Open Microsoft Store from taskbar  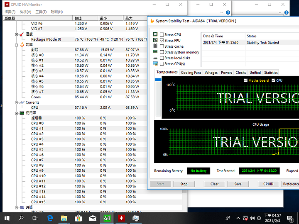click(78, 218)
